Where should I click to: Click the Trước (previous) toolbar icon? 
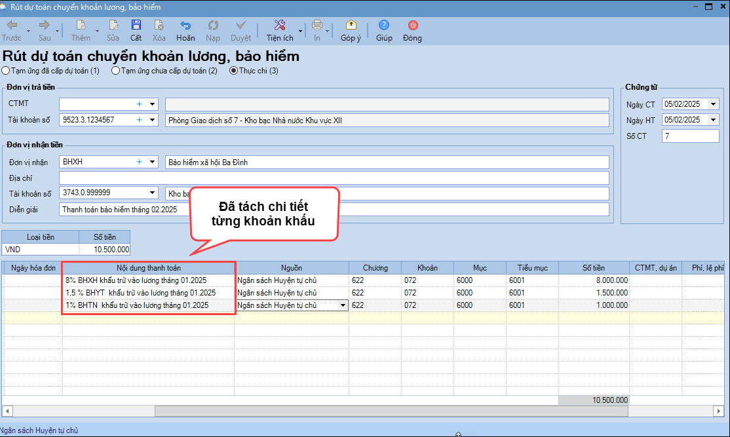pos(12,25)
